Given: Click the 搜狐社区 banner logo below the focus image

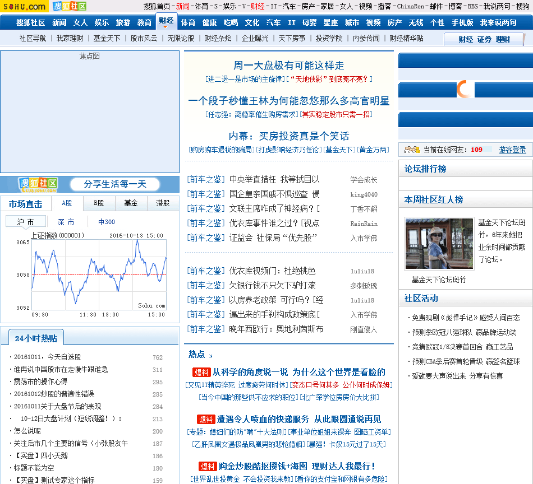Looking at the screenshot, I should coord(38,184).
